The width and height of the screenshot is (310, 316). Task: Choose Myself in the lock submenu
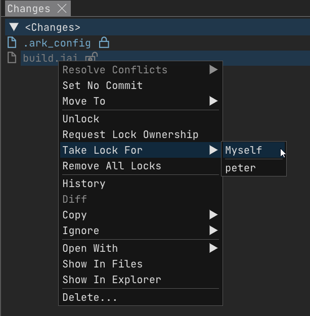[244, 150]
